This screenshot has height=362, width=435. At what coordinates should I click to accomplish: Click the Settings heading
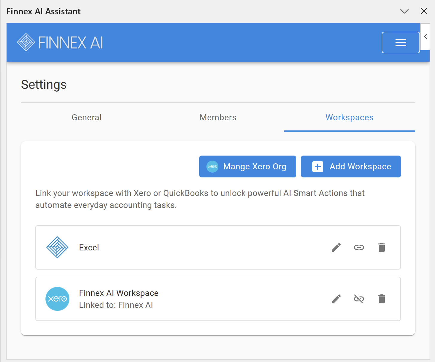pos(44,85)
